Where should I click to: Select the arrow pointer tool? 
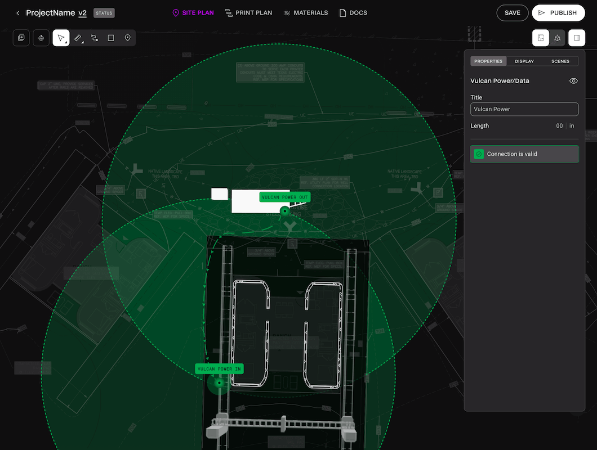click(61, 38)
